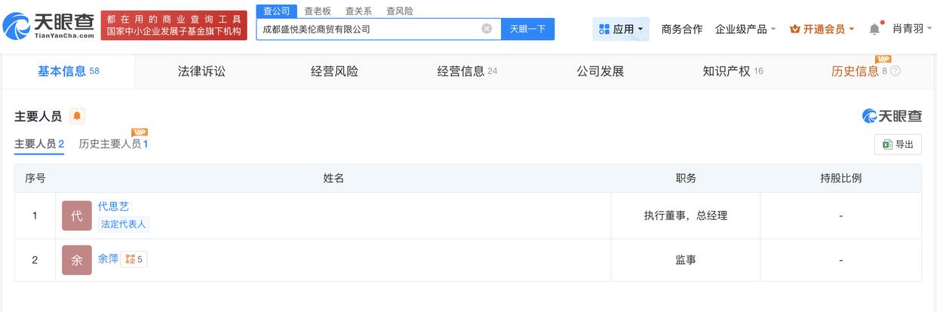Click the Tianyancha logo

pos(49,27)
